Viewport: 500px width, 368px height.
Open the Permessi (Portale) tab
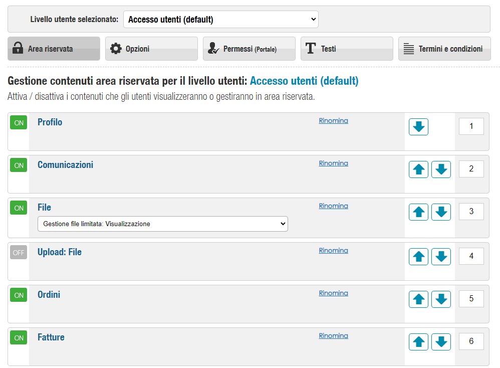[249, 49]
